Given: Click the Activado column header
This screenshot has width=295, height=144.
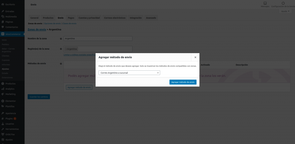Looking at the screenshot, I should pyautogui.click(x=205, y=65).
